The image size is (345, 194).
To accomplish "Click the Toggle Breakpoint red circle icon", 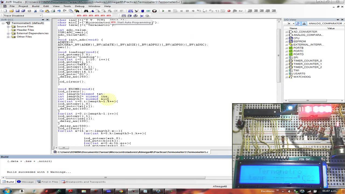I will point(229,11).
